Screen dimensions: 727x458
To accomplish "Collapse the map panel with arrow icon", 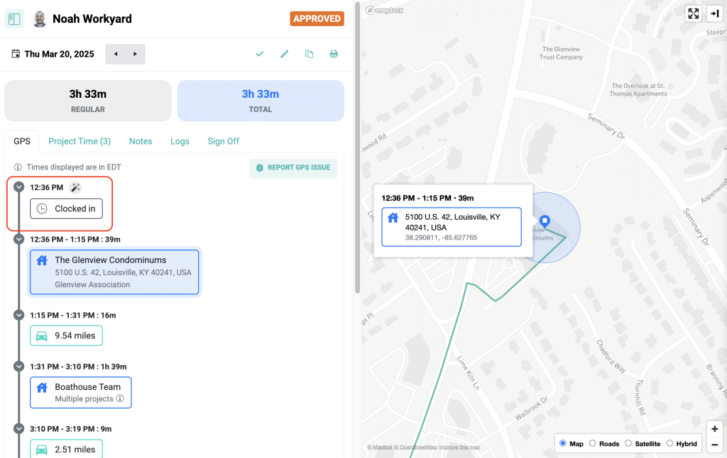I will pos(714,14).
